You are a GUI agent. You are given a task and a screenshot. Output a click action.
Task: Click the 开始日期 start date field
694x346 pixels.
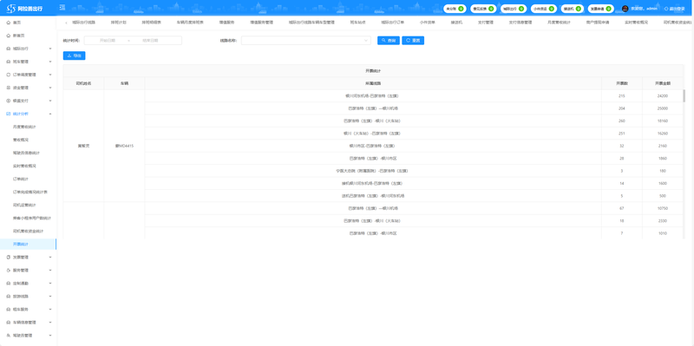pos(107,40)
